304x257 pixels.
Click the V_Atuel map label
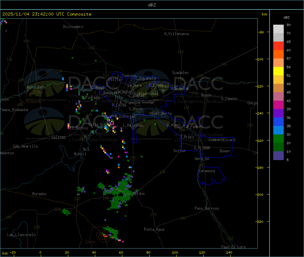click(x=174, y=125)
